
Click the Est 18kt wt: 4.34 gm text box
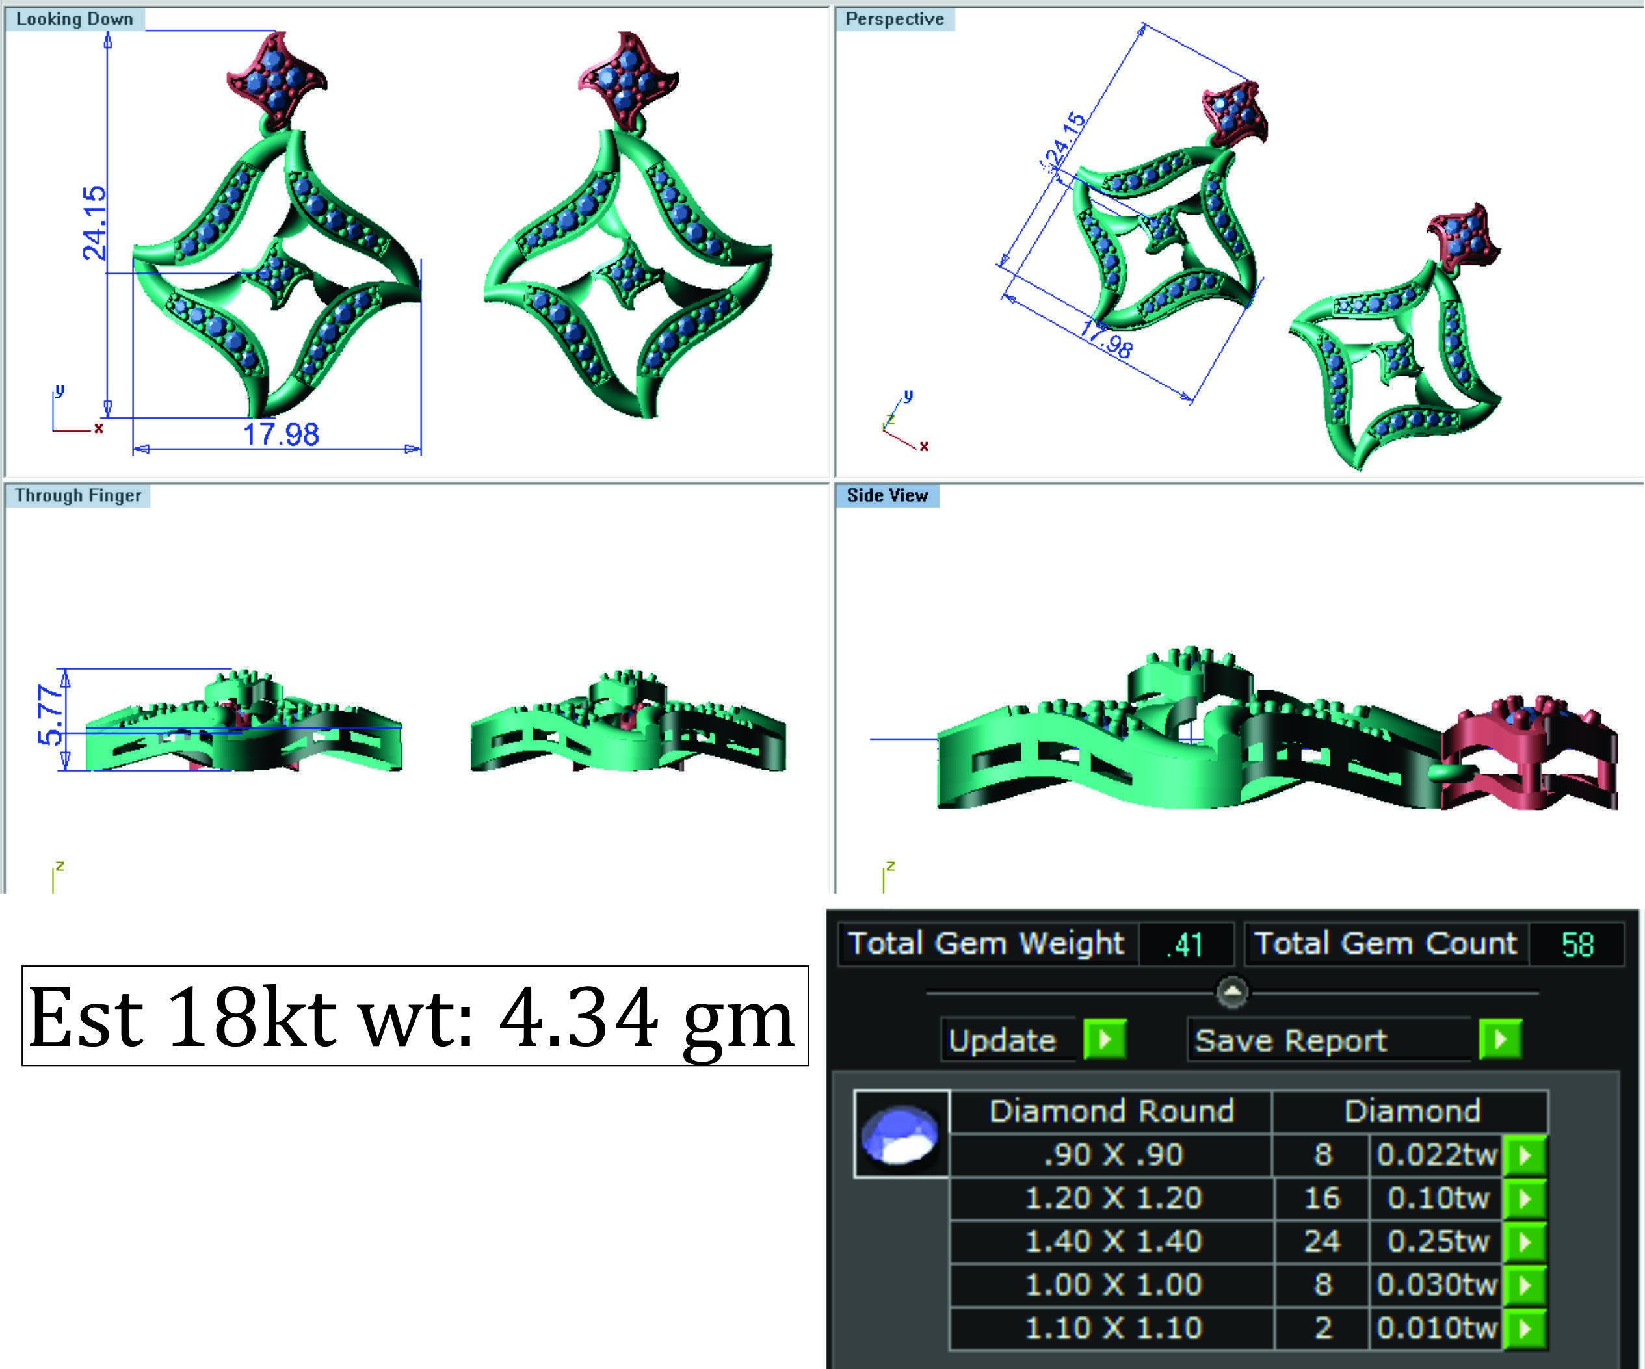(414, 1016)
